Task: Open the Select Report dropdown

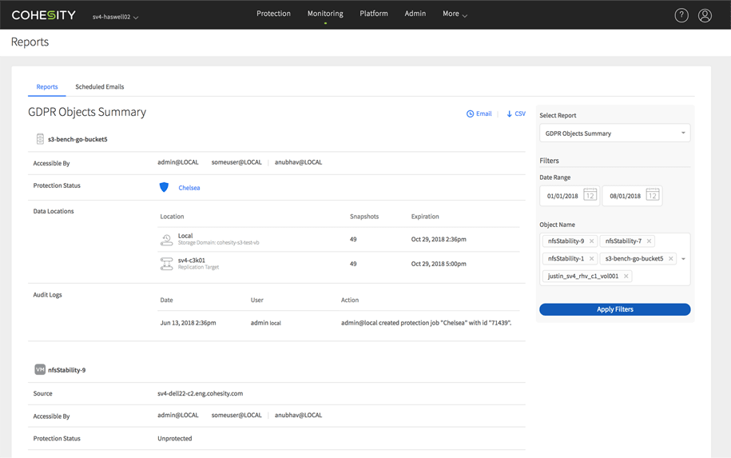Action: [614, 133]
